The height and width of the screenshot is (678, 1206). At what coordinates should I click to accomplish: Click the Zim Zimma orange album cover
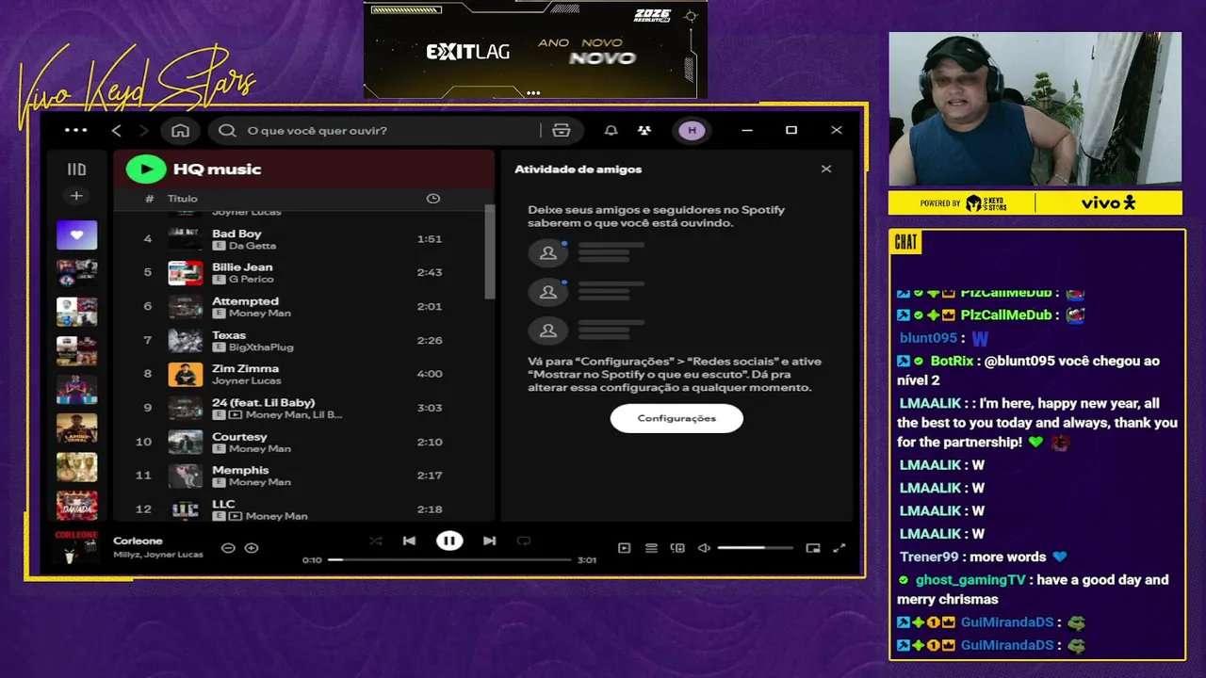[186, 374]
